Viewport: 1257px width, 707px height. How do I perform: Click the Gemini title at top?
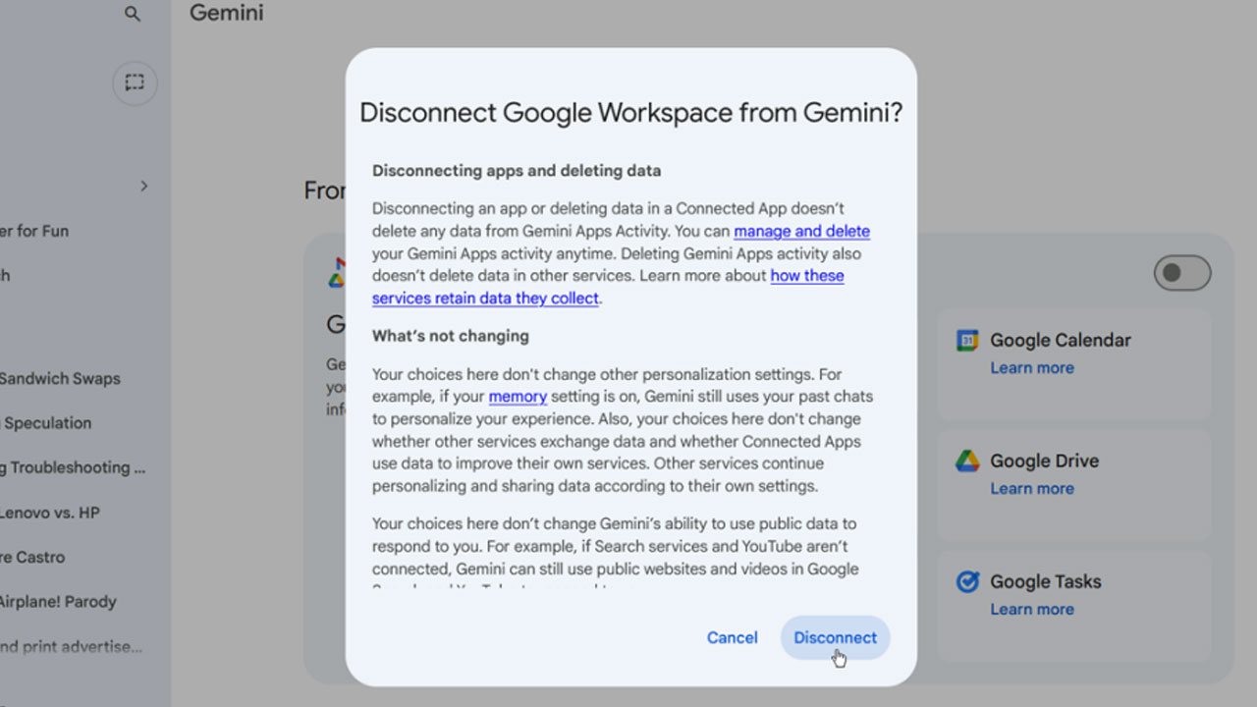tap(227, 13)
